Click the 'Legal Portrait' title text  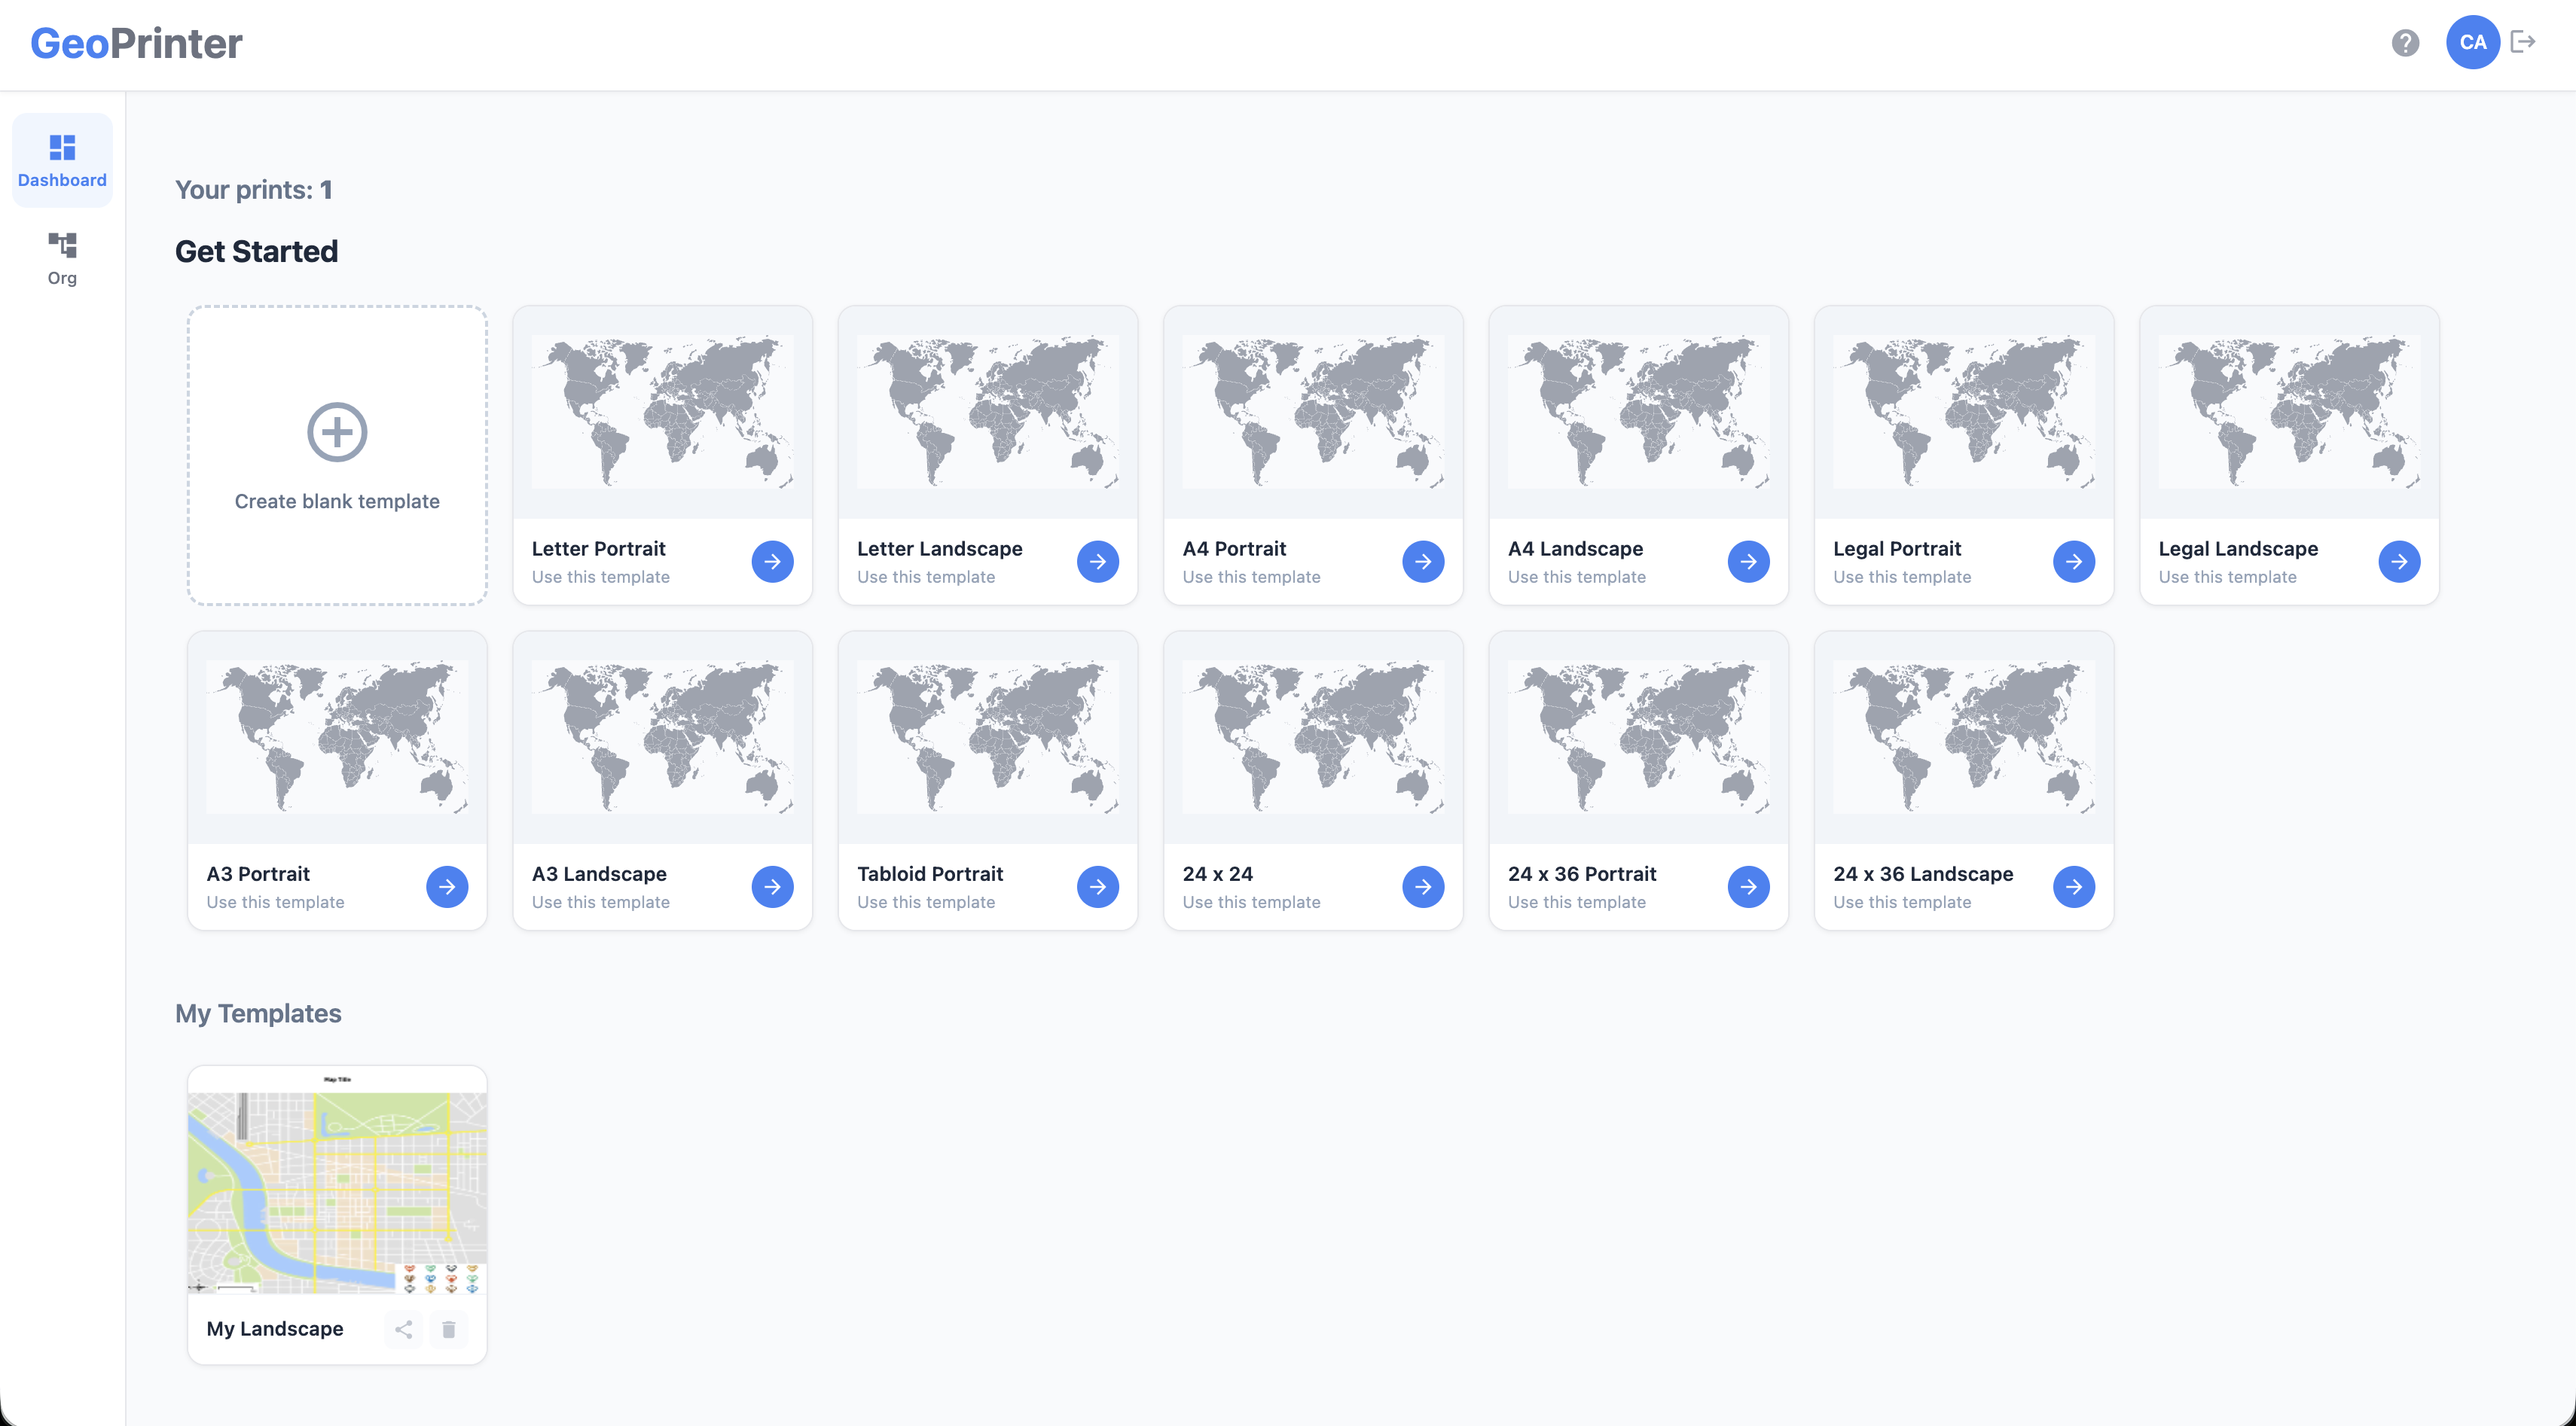[x=1897, y=549]
